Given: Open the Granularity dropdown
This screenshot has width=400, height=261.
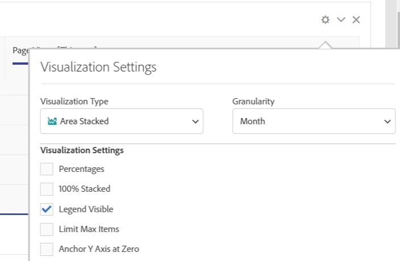Looking at the screenshot, I should (x=314, y=121).
